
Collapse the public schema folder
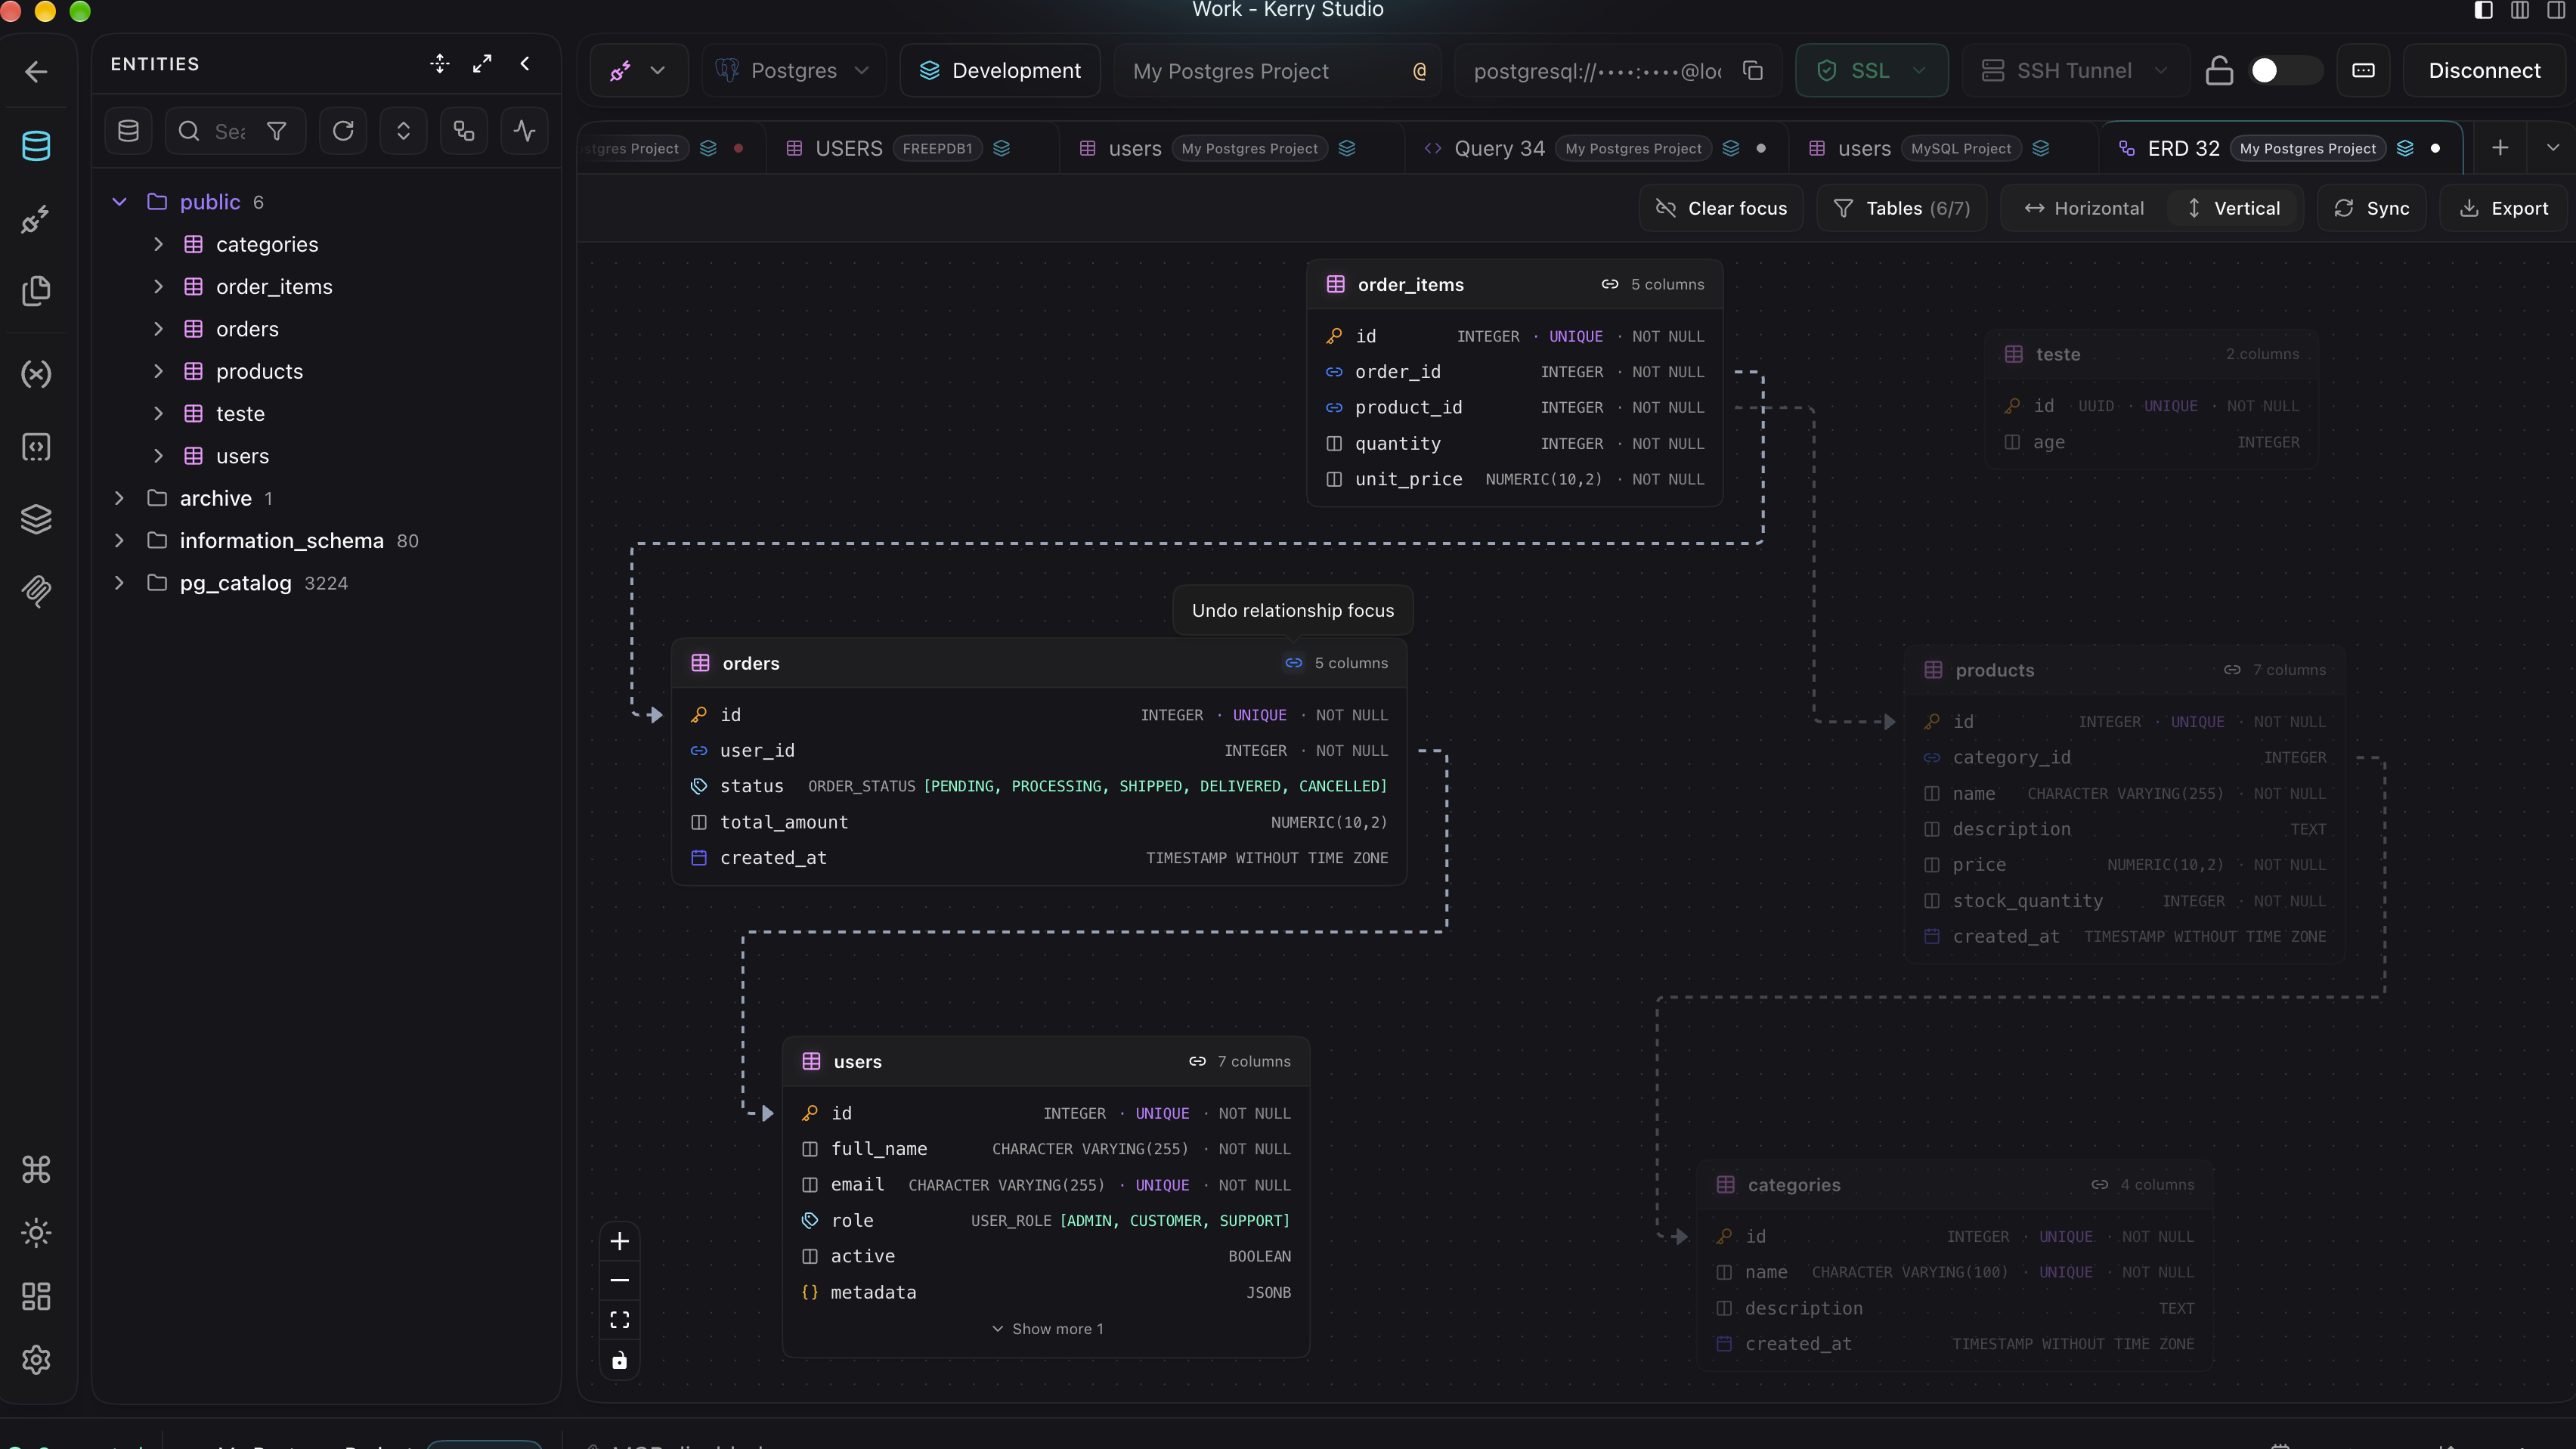(119, 202)
